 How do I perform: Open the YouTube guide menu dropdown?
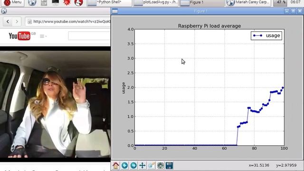pyautogui.click(x=43, y=36)
